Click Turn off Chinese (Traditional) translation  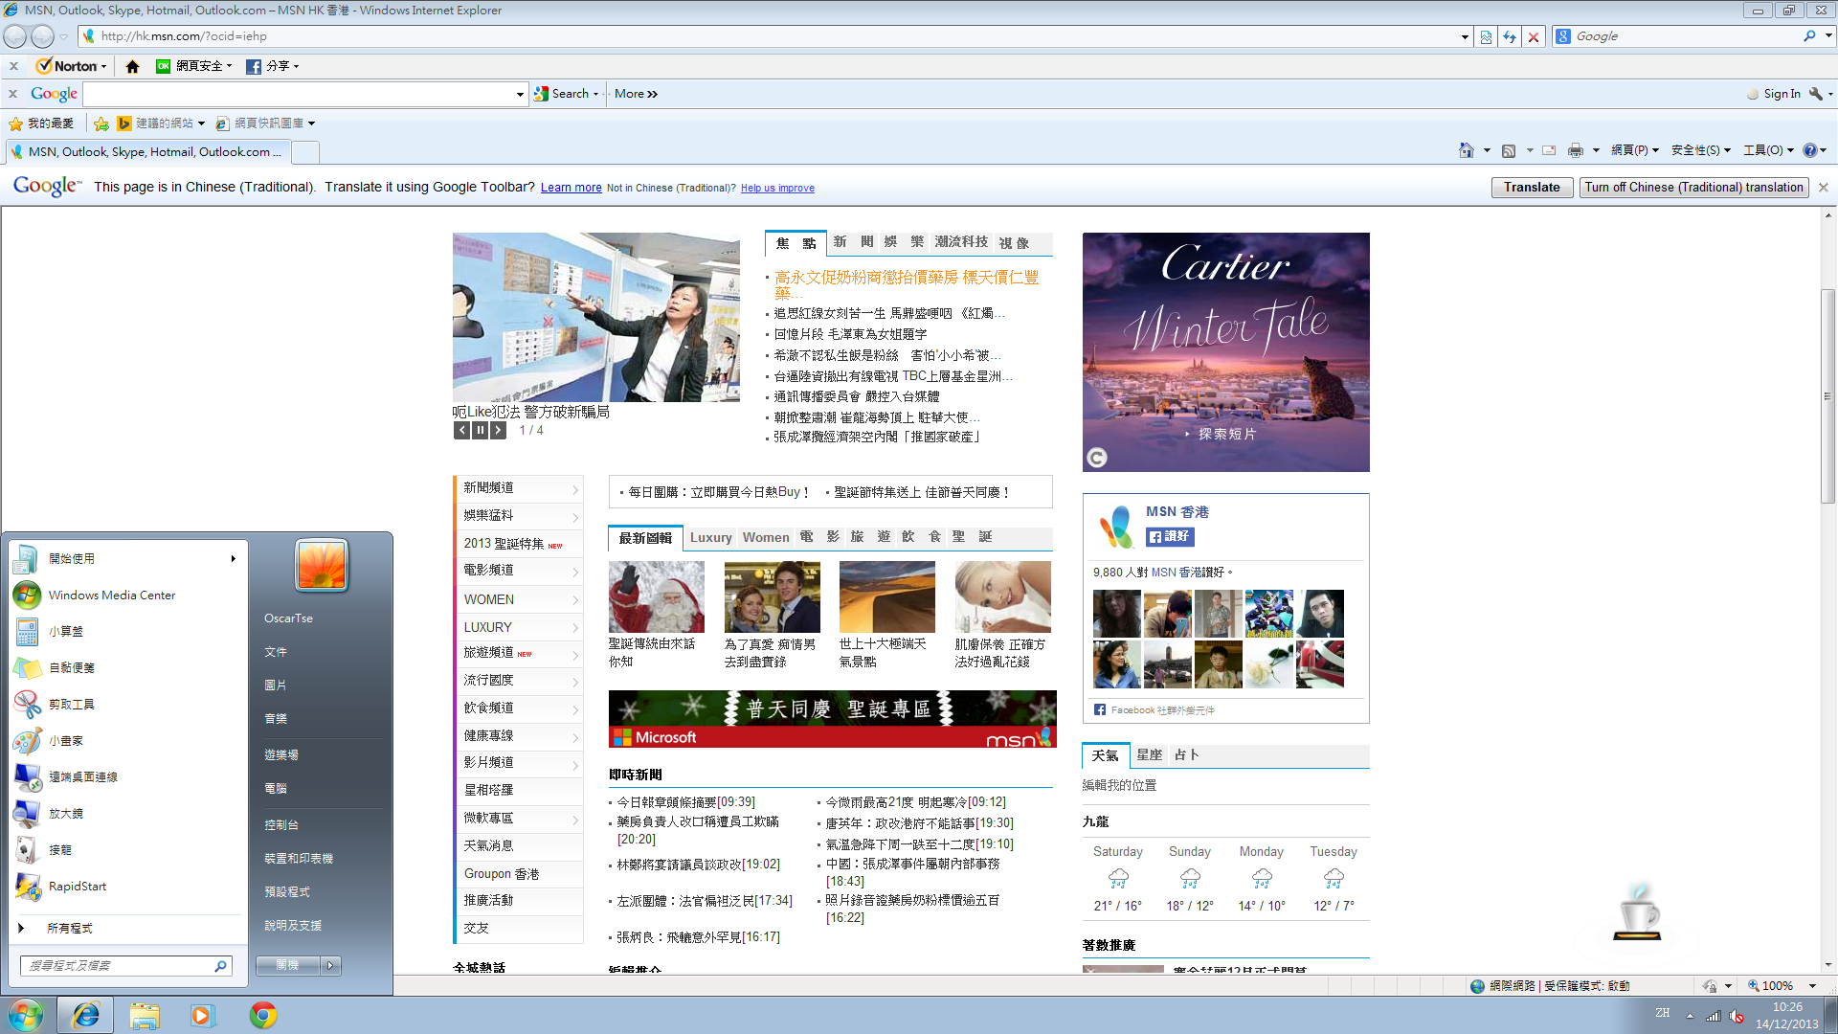1693,188
